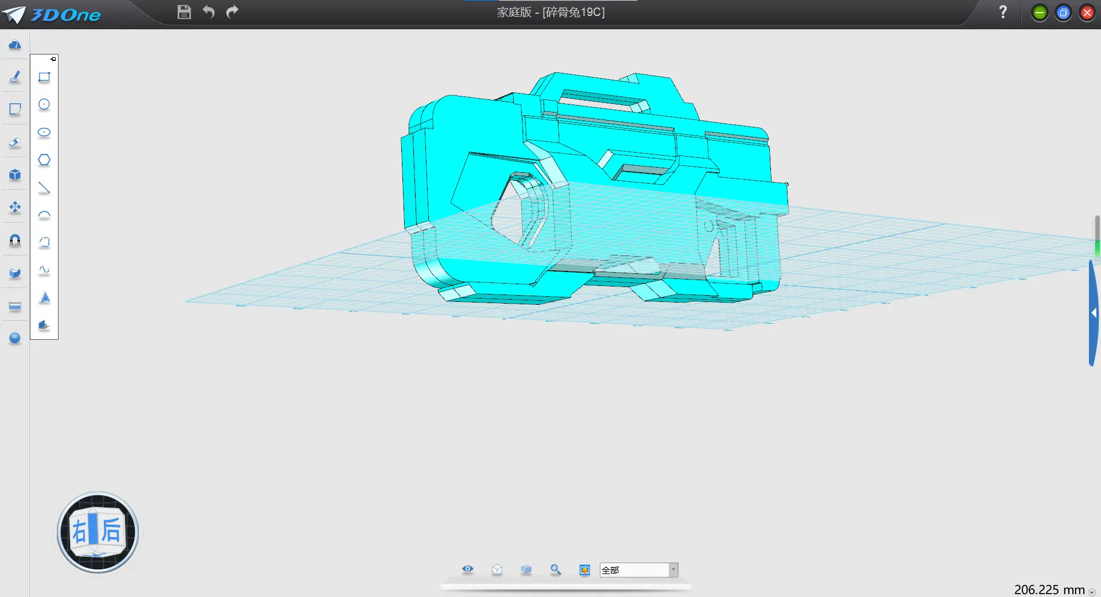Select the ellipse sketch tool
The image size is (1101, 597).
click(44, 132)
